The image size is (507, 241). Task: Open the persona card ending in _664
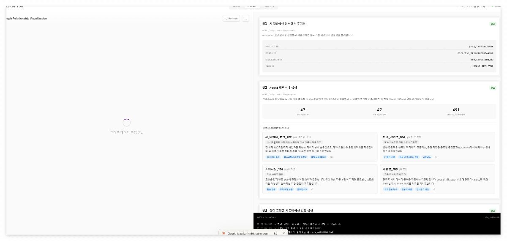437,146
